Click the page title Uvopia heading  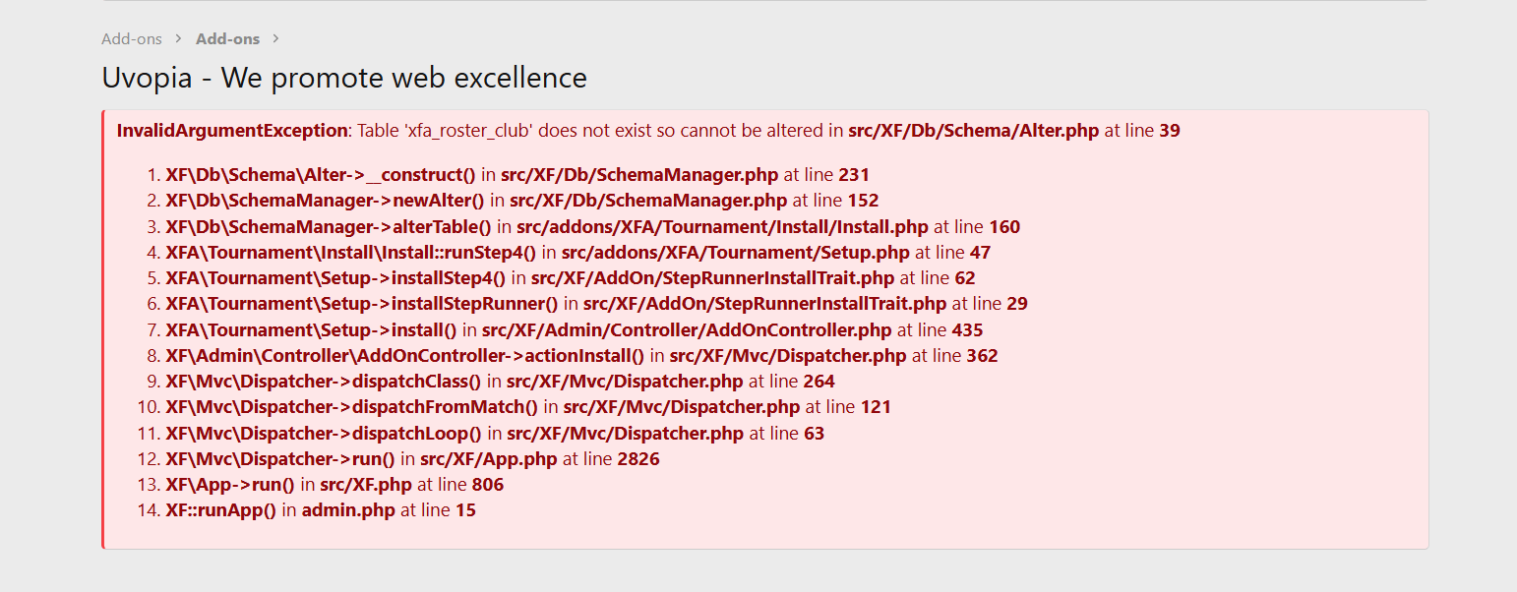(344, 77)
